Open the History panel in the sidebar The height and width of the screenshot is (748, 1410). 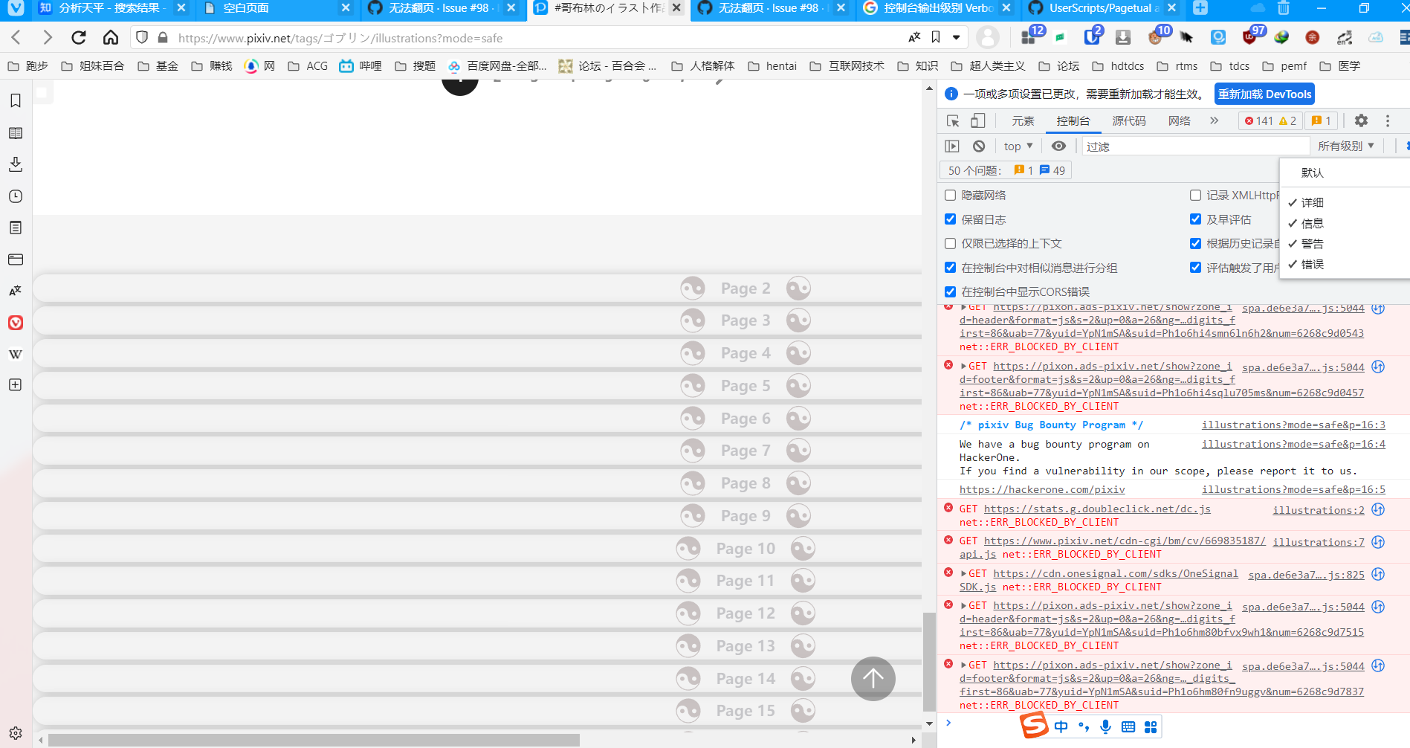tap(15, 196)
